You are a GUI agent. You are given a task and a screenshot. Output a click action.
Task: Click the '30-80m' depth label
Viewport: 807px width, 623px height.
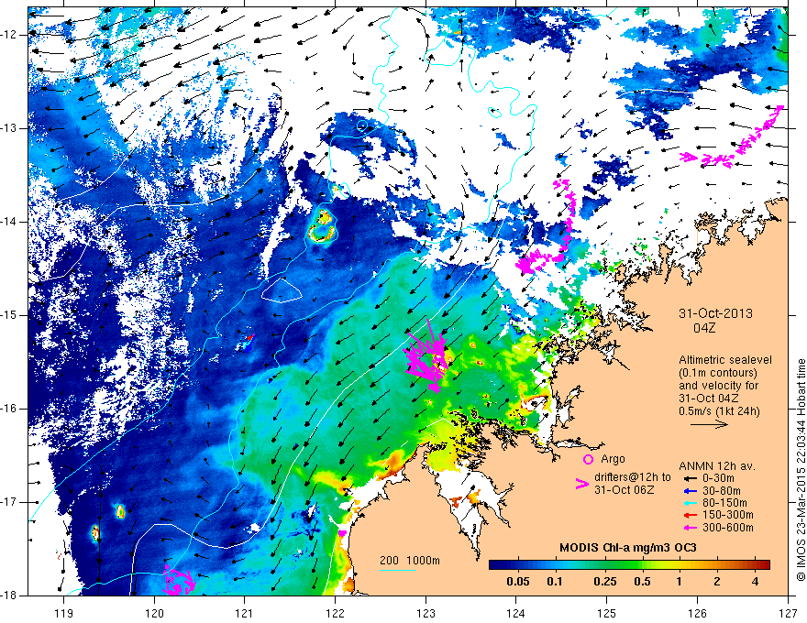pyautogui.click(x=721, y=491)
